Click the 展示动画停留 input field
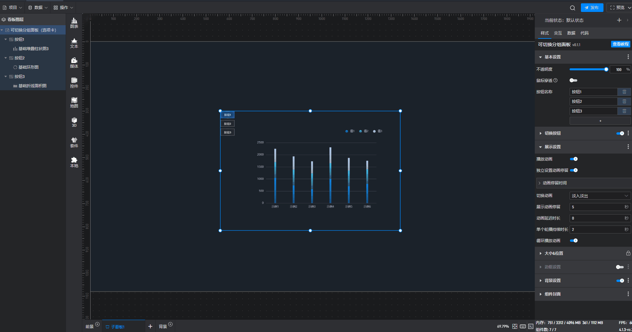This screenshot has height=332, width=632. pyautogui.click(x=597, y=207)
